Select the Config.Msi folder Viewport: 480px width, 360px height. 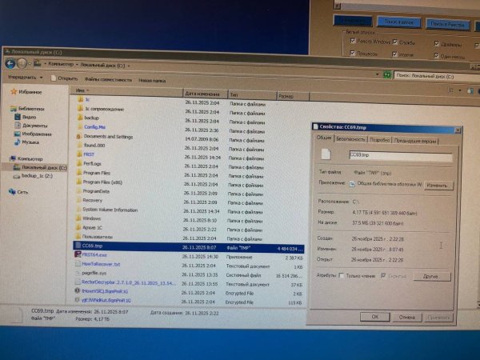coord(94,126)
